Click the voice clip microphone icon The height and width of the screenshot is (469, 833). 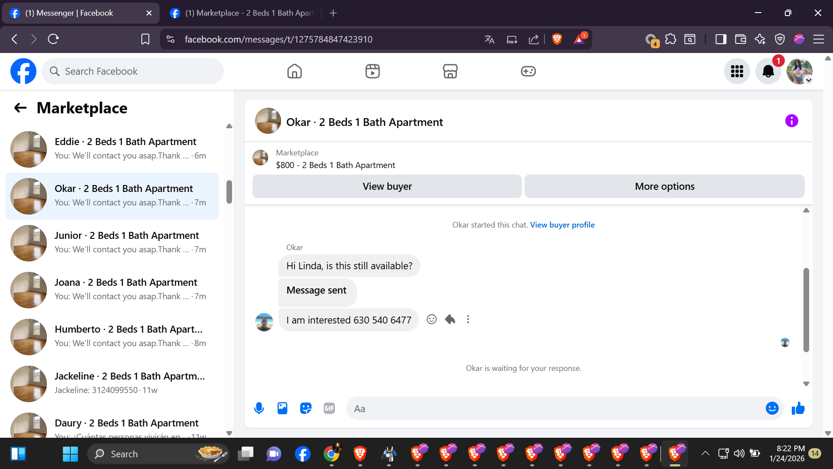tap(259, 408)
